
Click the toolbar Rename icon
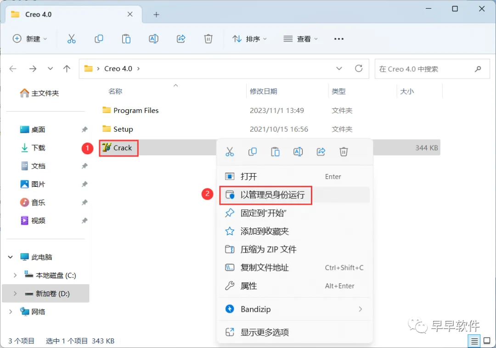(x=153, y=39)
